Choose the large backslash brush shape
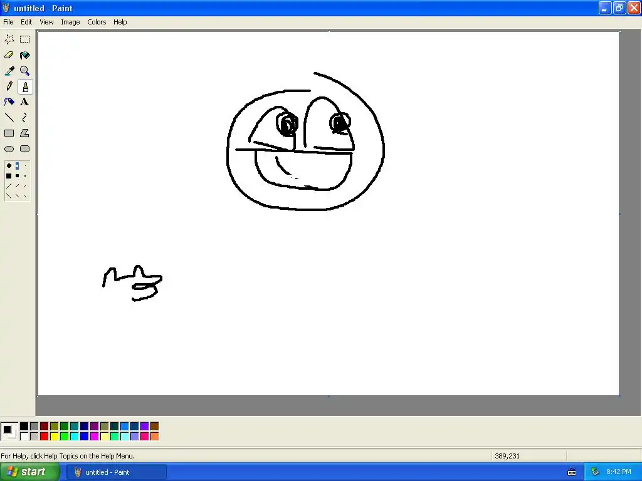642x481 pixels. pyautogui.click(x=9, y=196)
